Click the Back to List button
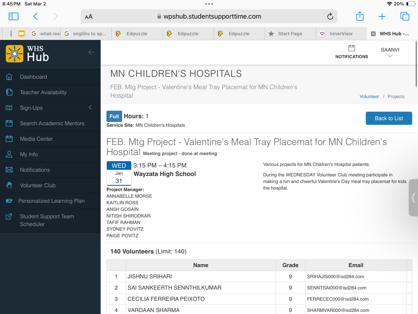This screenshot has height=314, width=418. click(389, 118)
